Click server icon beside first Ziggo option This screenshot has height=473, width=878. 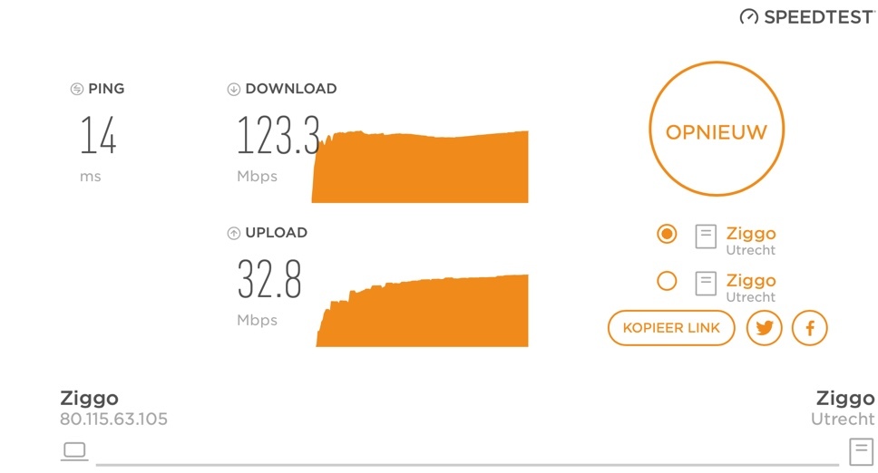click(706, 236)
